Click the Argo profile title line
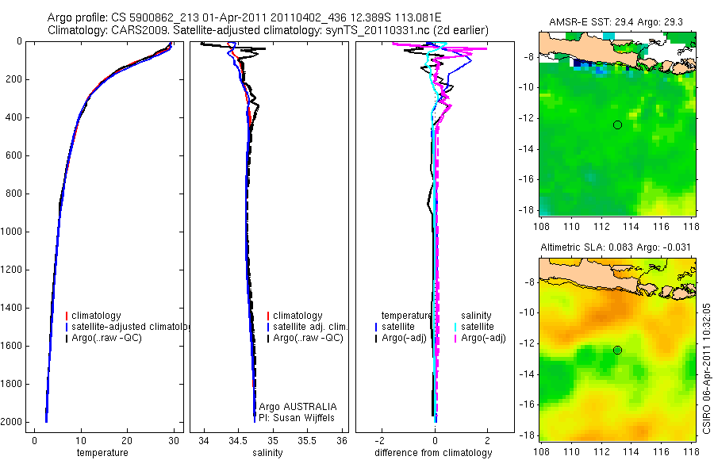The image size is (714, 460). tap(244, 17)
